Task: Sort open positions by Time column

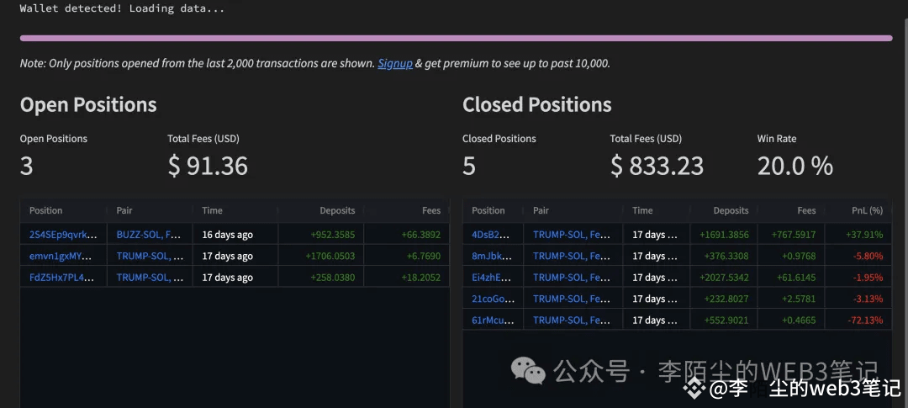Action: click(x=212, y=210)
